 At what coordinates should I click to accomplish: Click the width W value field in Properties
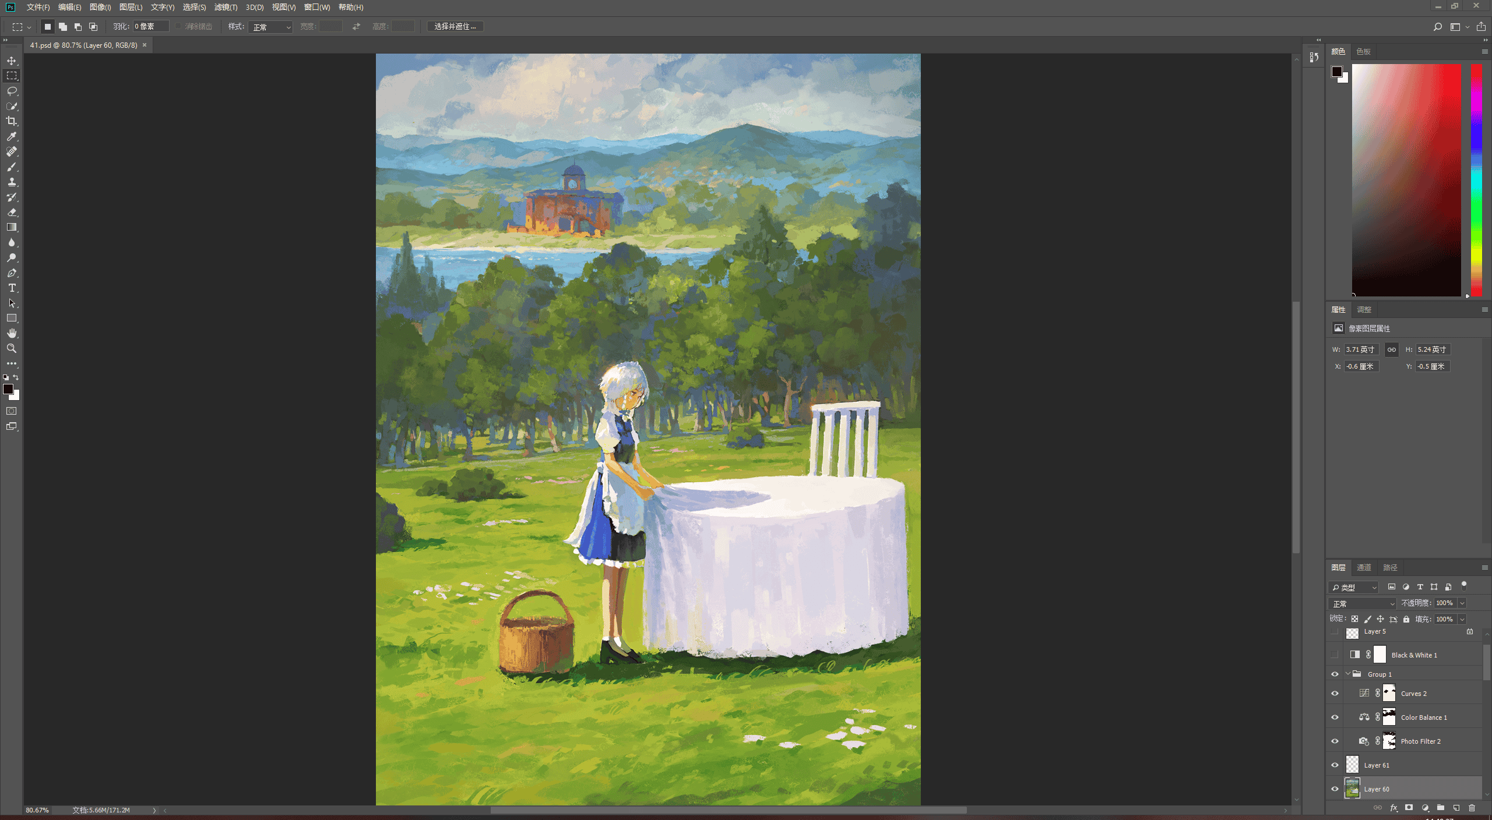tap(1361, 349)
